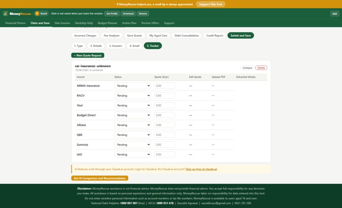Click the Edit Quote column header
342x208 pixels.
[x=195, y=77]
